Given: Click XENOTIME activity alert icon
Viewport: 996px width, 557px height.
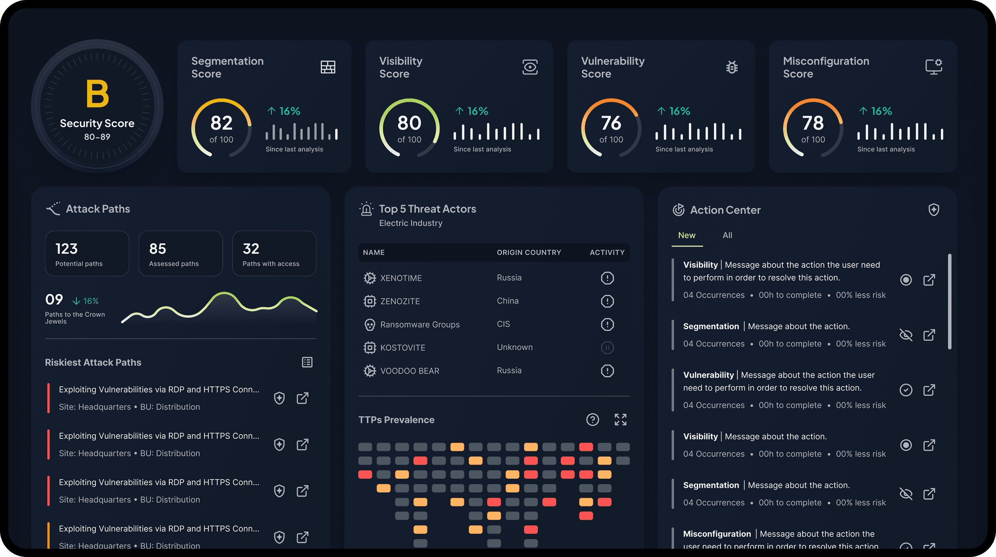Looking at the screenshot, I should tap(607, 278).
